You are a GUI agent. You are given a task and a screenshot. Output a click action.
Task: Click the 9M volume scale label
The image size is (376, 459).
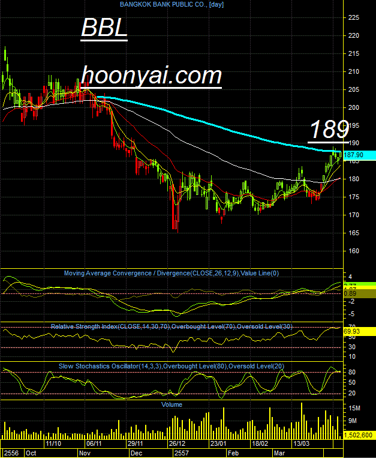[x=353, y=421]
